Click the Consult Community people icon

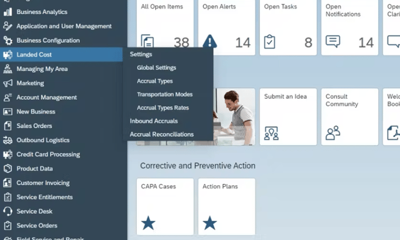[333, 132]
